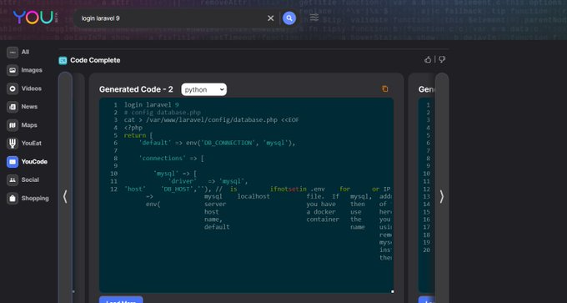Click the 'connections' => [ code line
This screenshot has width=567, height=303.
tap(171, 159)
